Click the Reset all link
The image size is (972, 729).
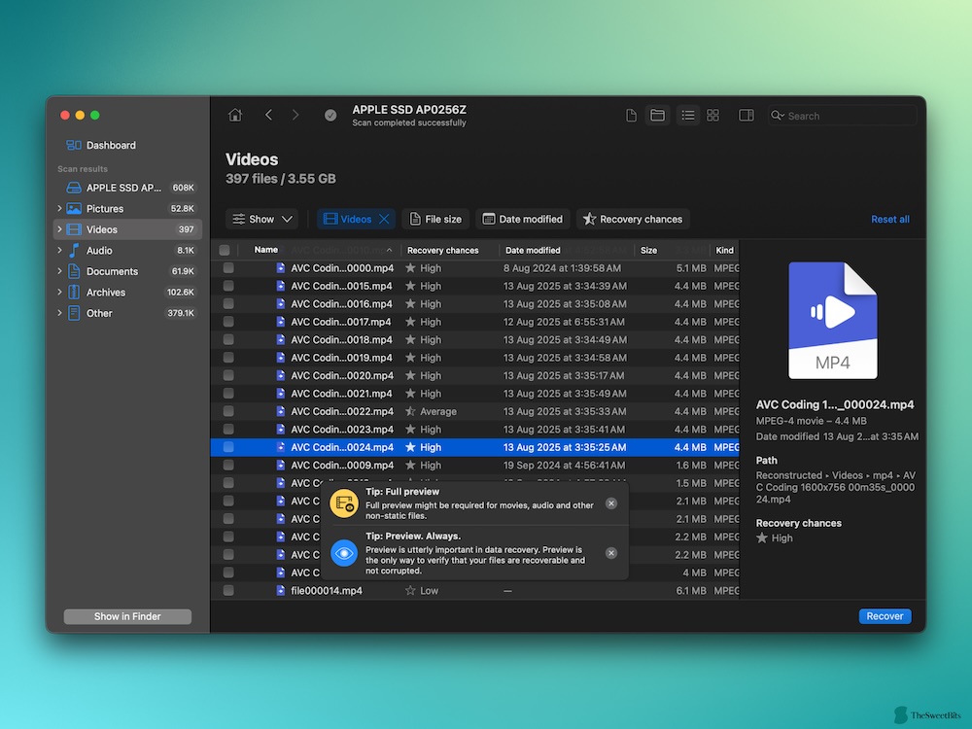[x=890, y=219]
